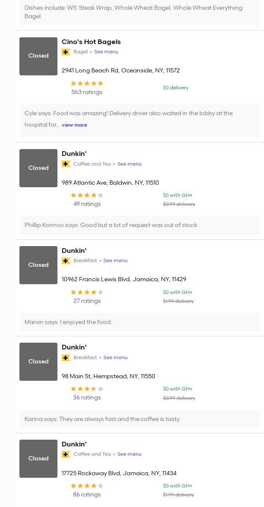Click GH+ badge icon for Dunkin' on Atlantic Ave
264x507 pixels.
pos(65,164)
